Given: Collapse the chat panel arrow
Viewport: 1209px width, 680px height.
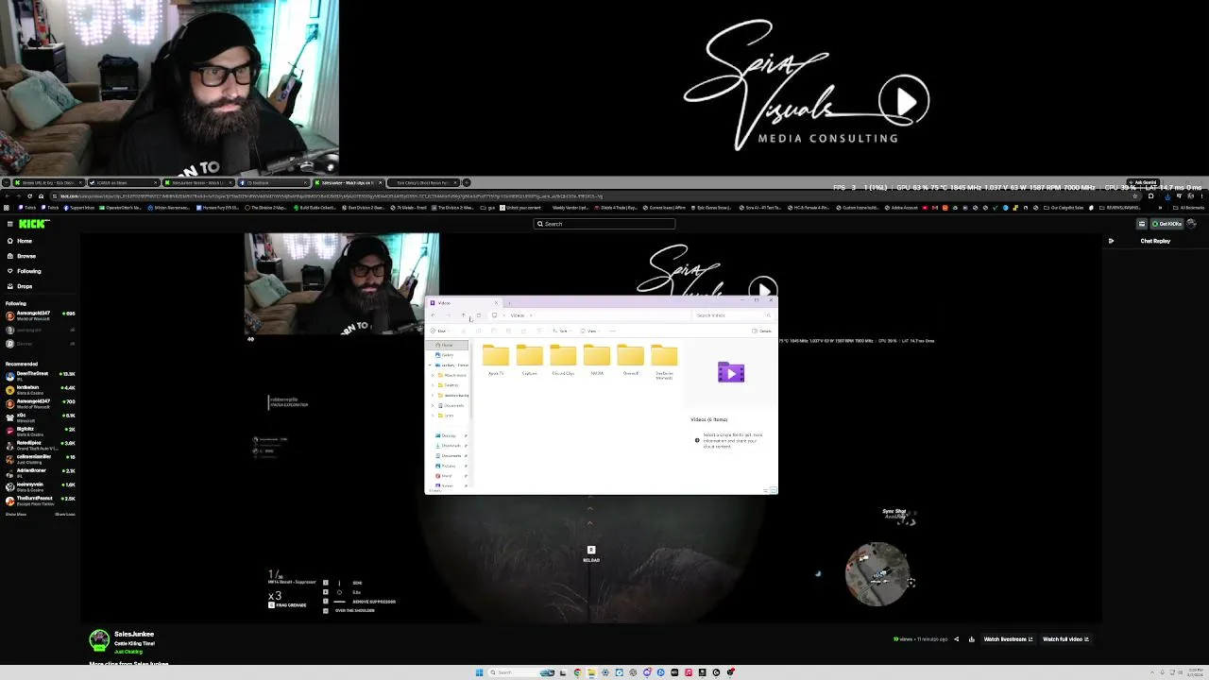Looking at the screenshot, I should tap(1111, 241).
